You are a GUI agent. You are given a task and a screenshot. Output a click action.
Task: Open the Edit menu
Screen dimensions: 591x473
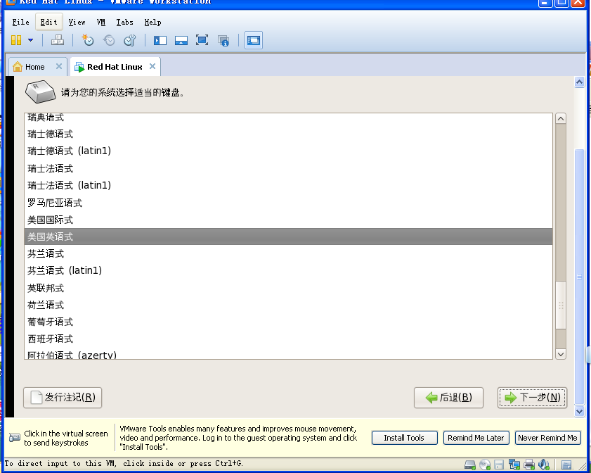pyautogui.click(x=48, y=22)
